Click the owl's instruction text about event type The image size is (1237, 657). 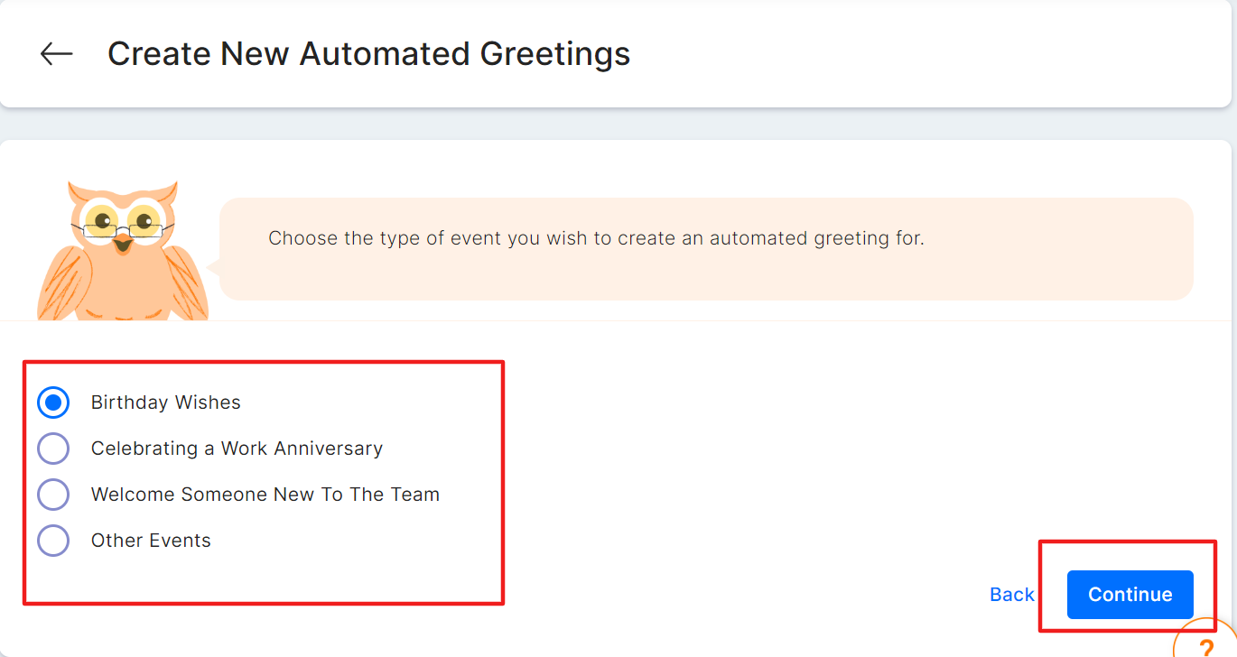coord(596,239)
